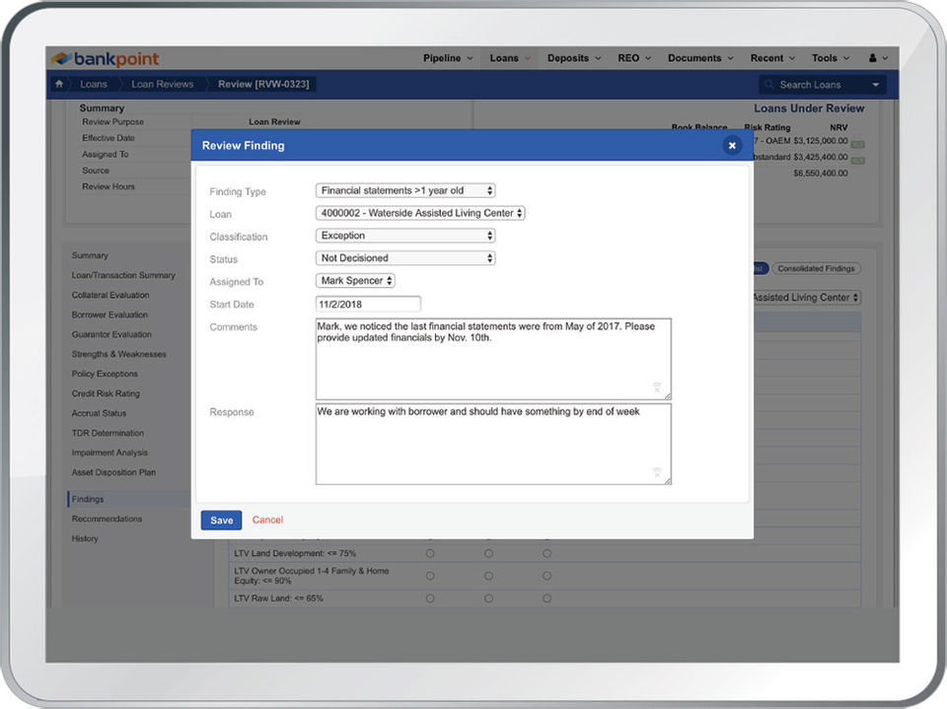The width and height of the screenshot is (947, 709).
Task: Select Loan/Transaction Summary in sidebar
Action: pyautogui.click(x=123, y=275)
